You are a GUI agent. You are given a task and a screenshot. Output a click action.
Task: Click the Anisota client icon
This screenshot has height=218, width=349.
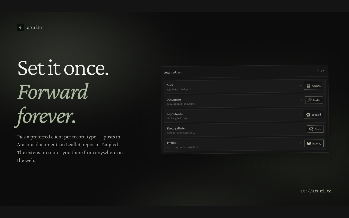(x=308, y=86)
